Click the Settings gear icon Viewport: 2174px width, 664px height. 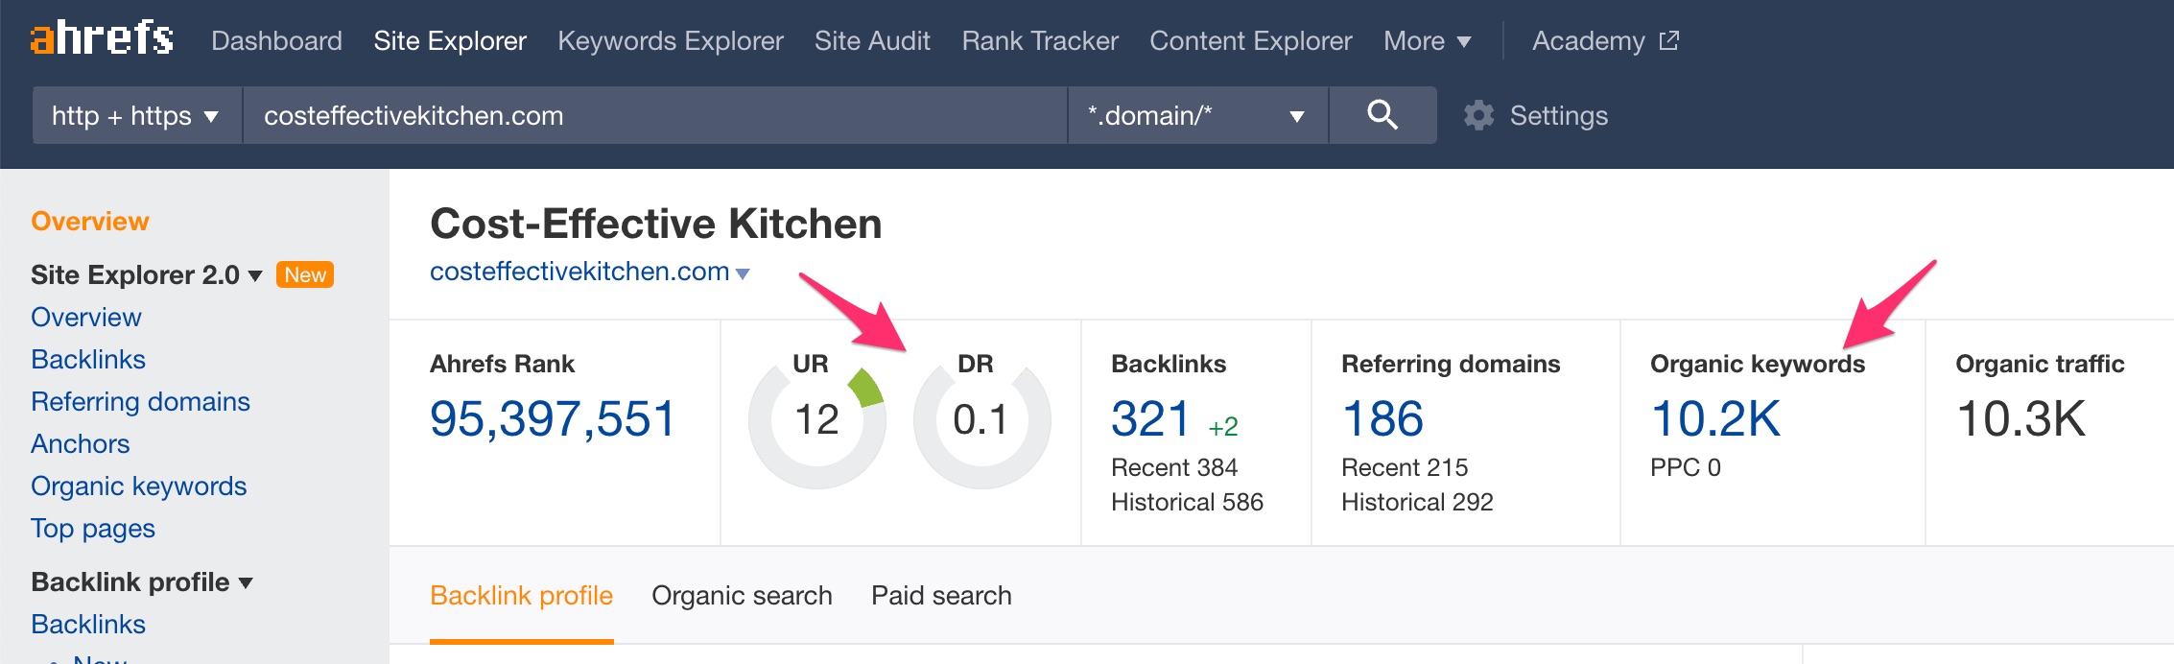[x=1478, y=115]
